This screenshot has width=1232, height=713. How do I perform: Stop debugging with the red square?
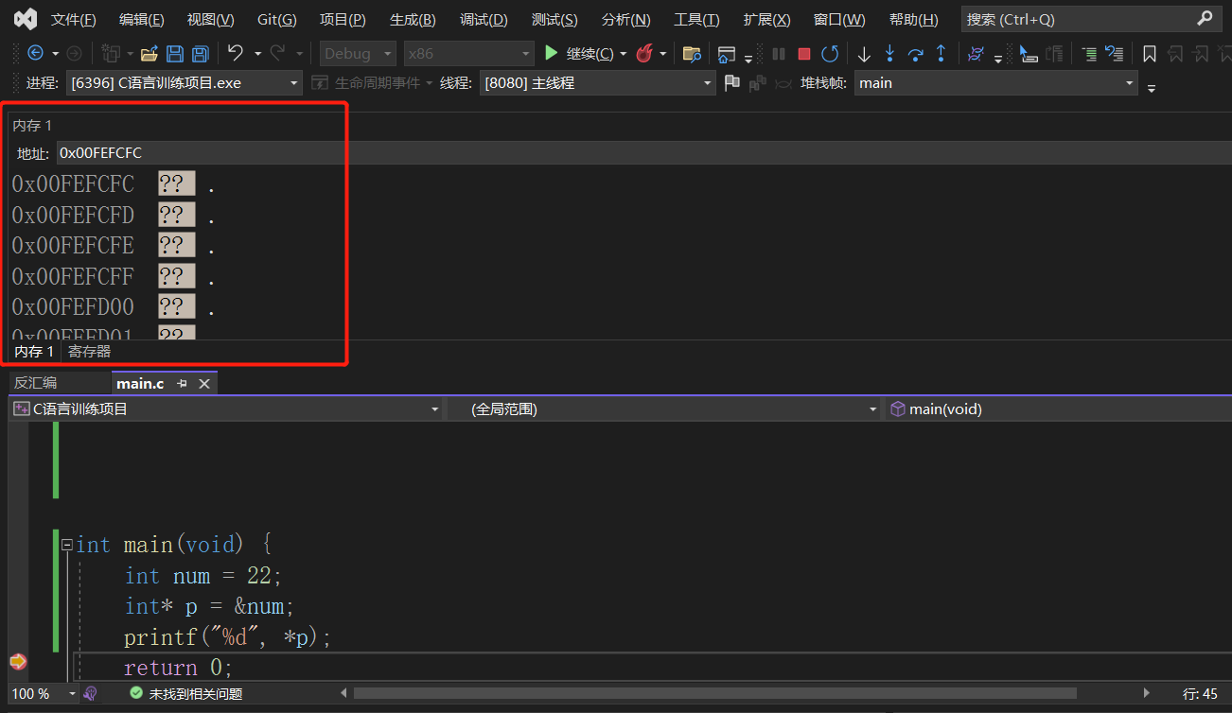coord(804,54)
